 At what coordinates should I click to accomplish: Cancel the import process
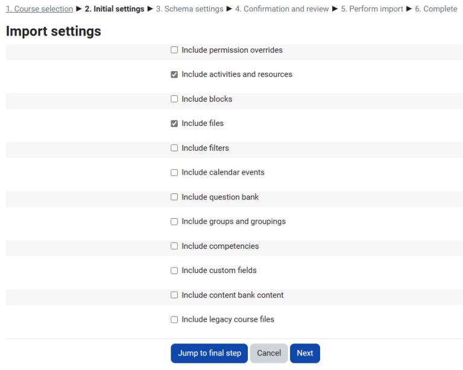pos(269,353)
